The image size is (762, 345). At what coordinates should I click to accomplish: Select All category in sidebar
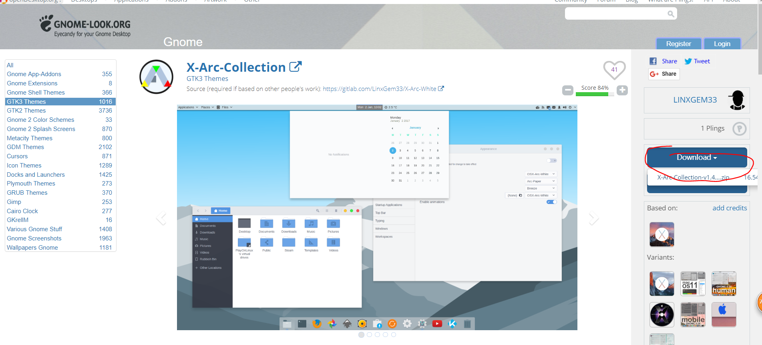coord(10,65)
